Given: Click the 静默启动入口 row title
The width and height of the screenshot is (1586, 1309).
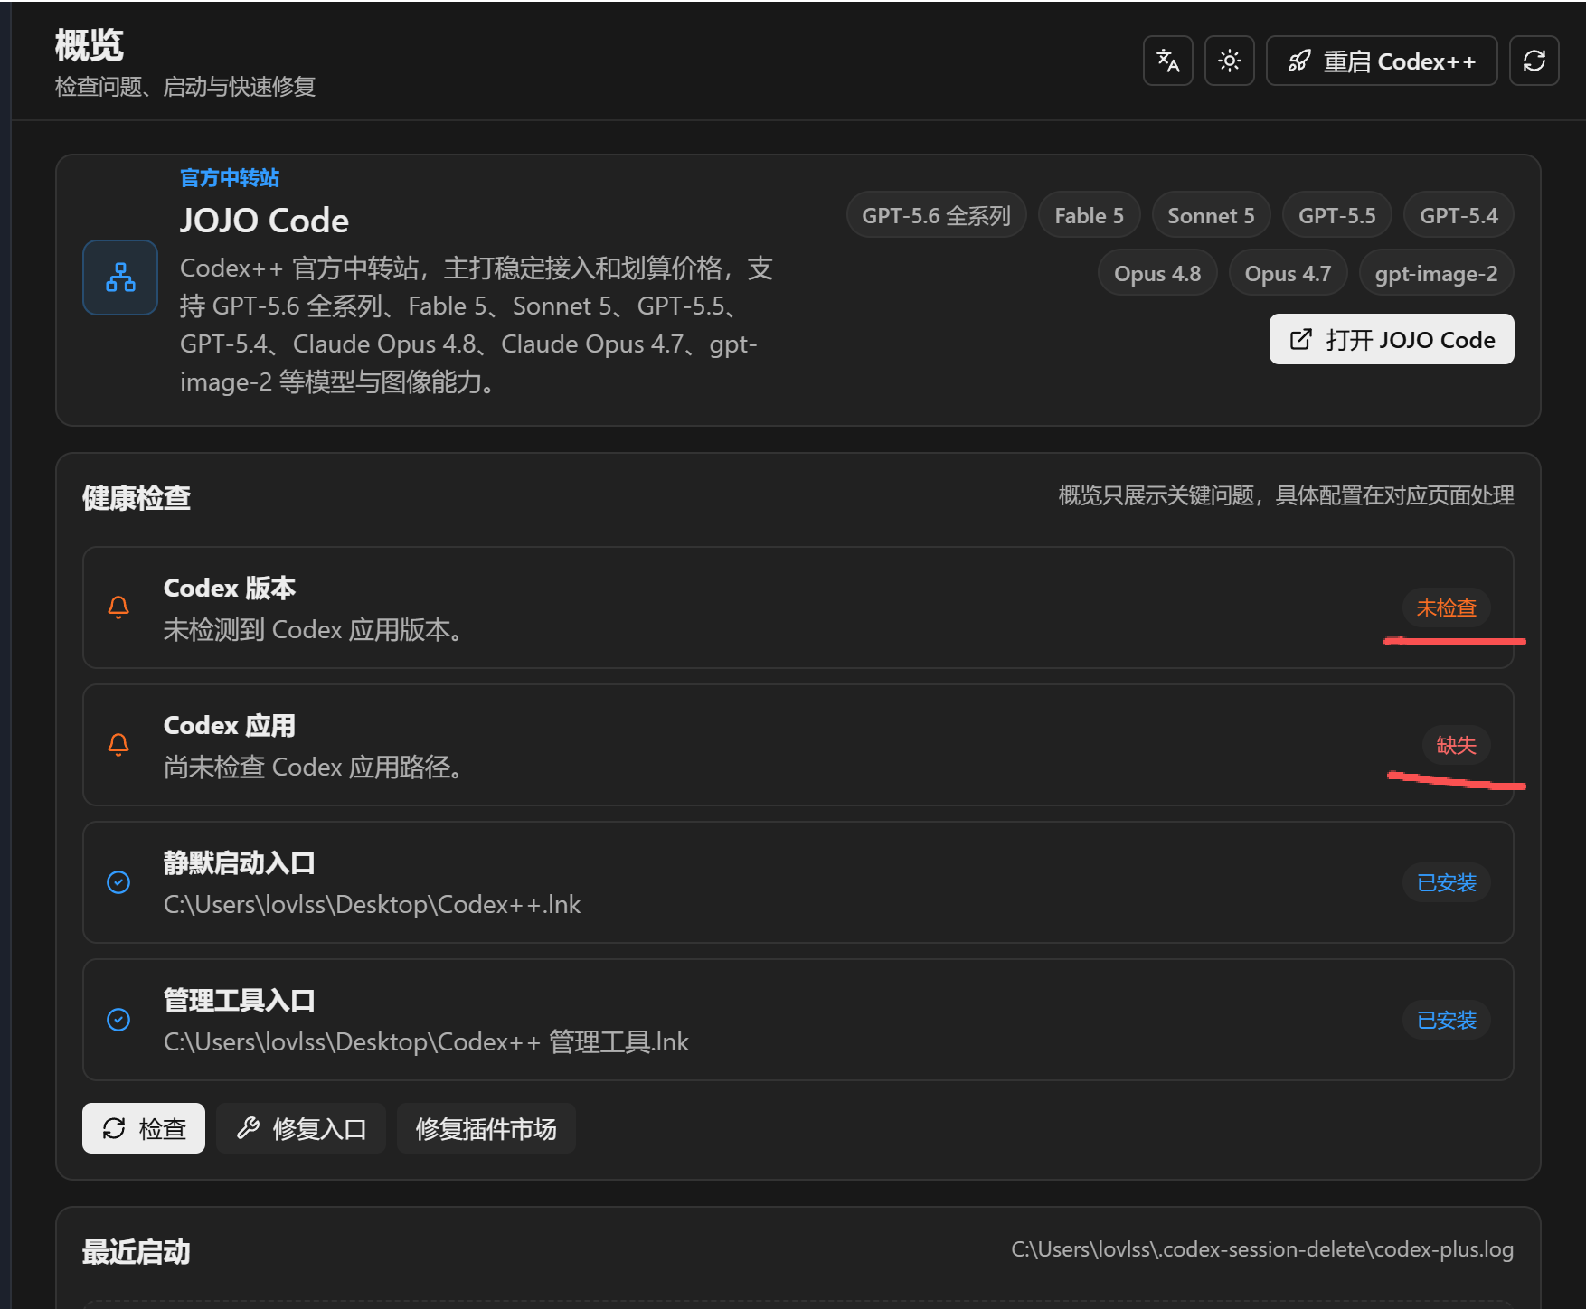Looking at the screenshot, I should (240, 862).
